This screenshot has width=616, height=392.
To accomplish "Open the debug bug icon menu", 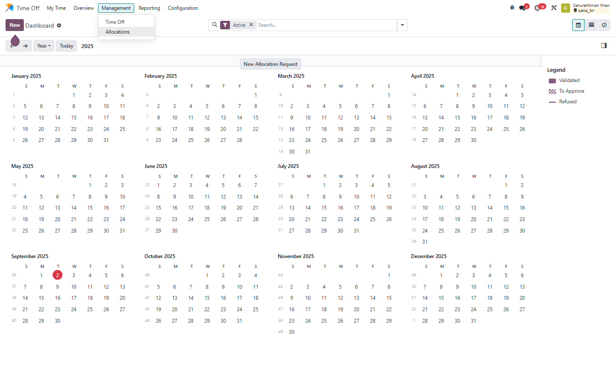I will click(512, 8).
